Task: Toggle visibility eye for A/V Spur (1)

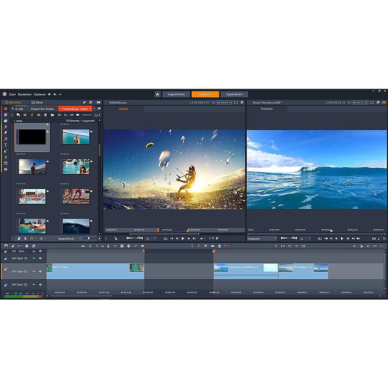Action: point(34,258)
